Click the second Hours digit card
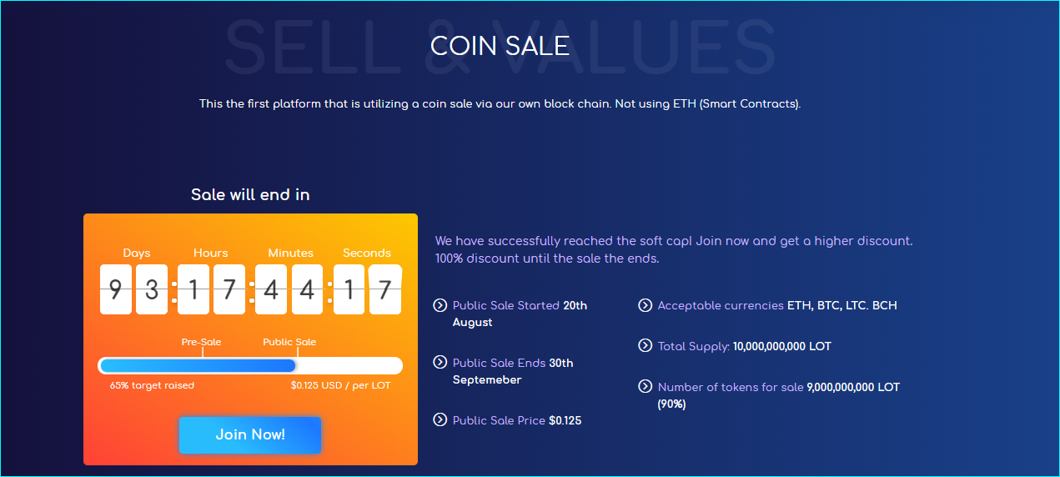The image size is (1060, 477). pos(229,289)
